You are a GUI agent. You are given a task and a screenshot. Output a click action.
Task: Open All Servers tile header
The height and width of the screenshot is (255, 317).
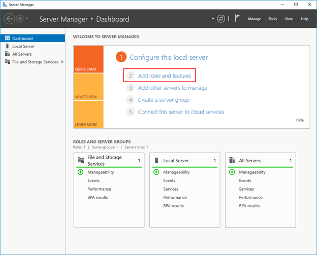coord(261,160)
